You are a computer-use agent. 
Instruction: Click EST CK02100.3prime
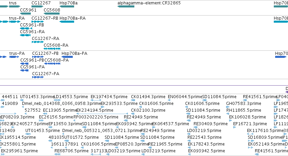coord(148,110)
